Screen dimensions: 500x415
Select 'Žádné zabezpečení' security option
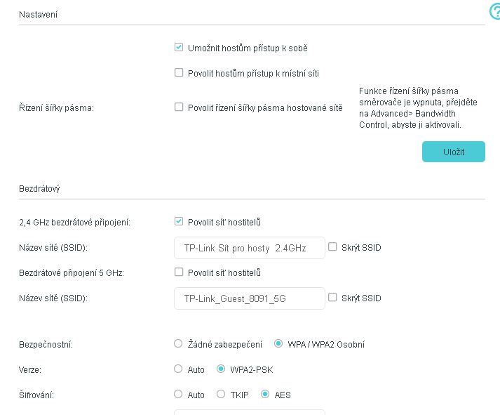click(x=178, y=344)
